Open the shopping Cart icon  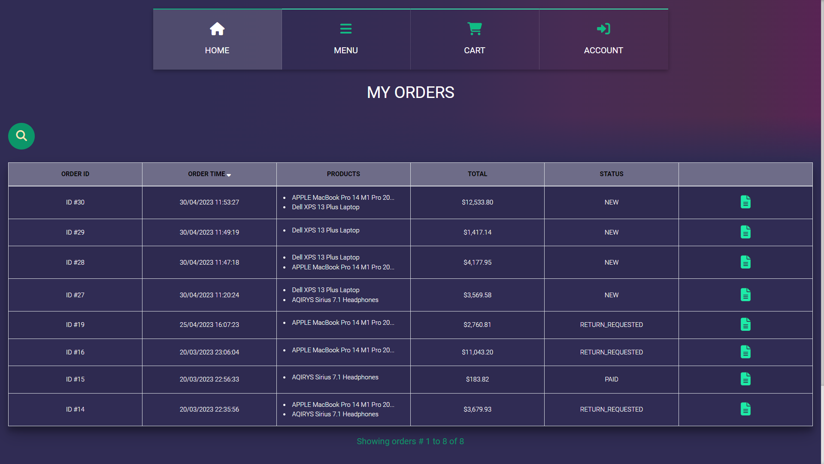pyautogui.click(x=475, y=29)
